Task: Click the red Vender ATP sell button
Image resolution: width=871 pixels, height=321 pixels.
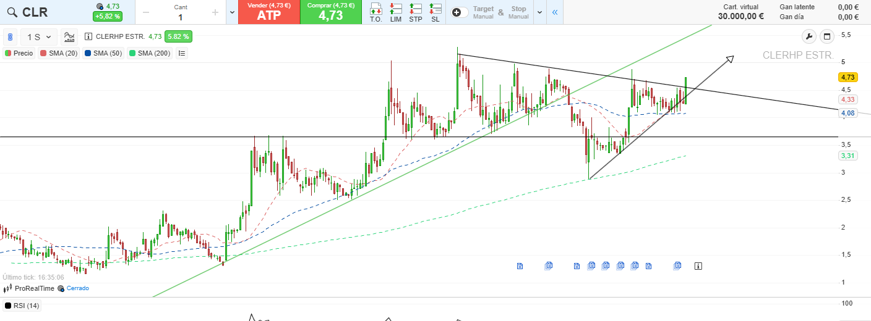Action: pyautogui.click(x=269, y=12)
